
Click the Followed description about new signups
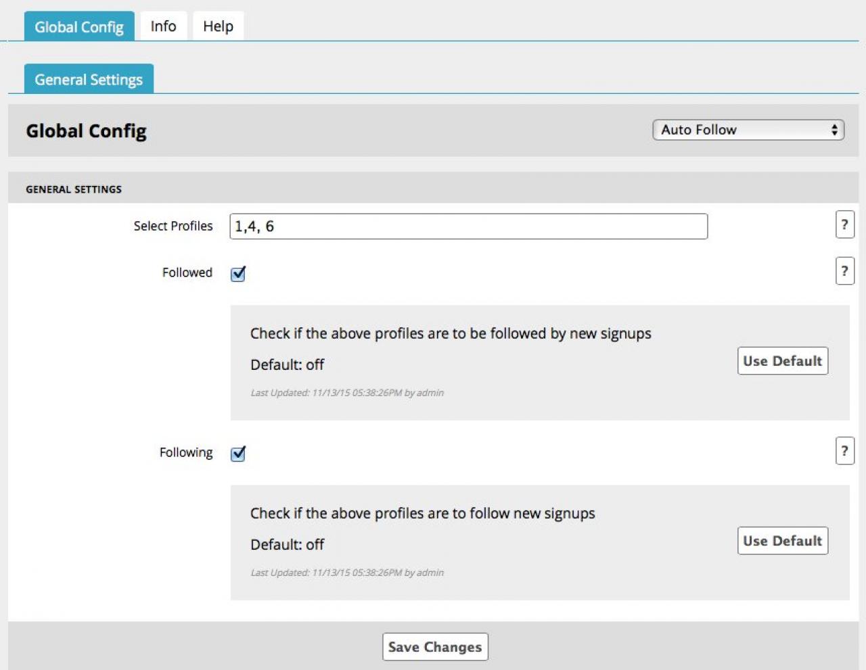point(451,333)
